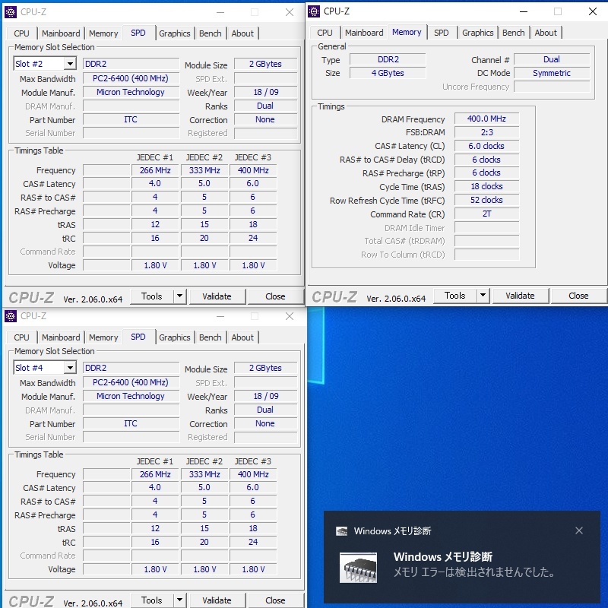Dismiss the Windows memory diagnostic notification
608x608 pixels.
(579, 530)
